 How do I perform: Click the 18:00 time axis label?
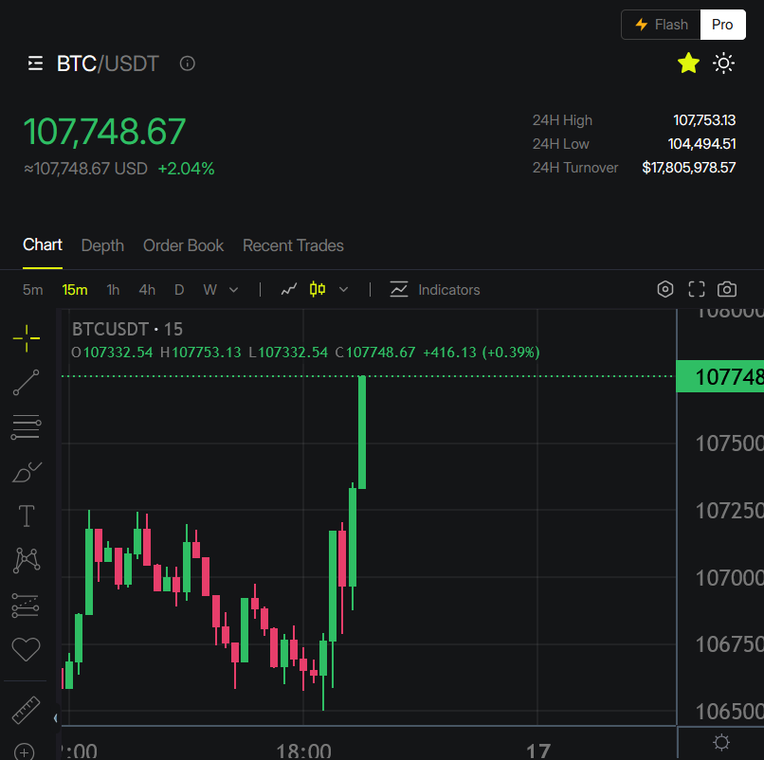(x=303, y=751)
